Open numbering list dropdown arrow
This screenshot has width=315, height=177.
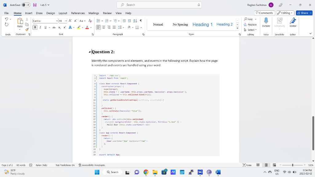pos(111,21)
